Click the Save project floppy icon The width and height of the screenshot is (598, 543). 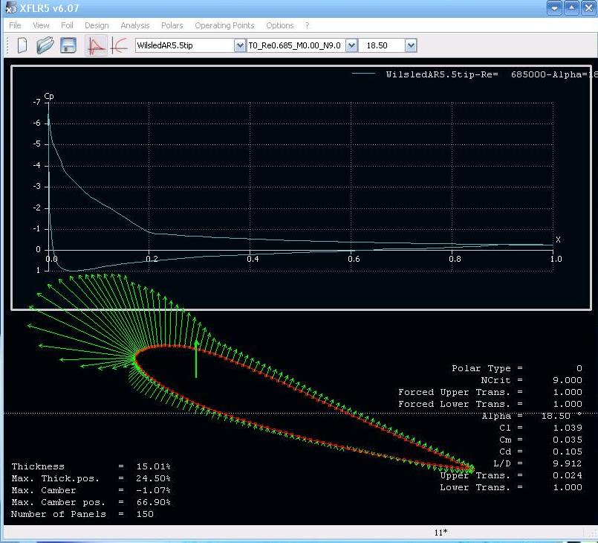tap(68, 45)
